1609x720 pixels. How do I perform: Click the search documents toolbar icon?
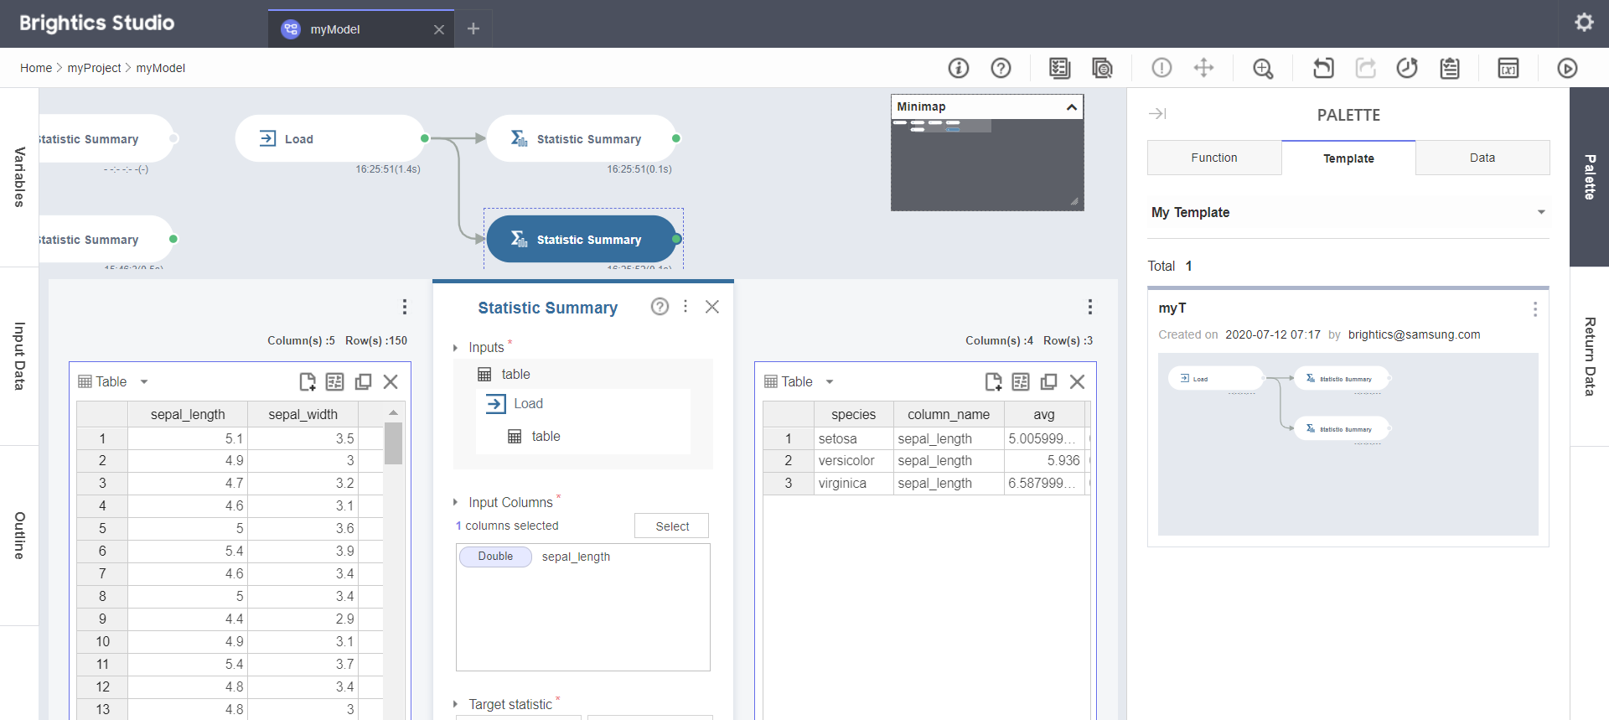pos(1103,68)
